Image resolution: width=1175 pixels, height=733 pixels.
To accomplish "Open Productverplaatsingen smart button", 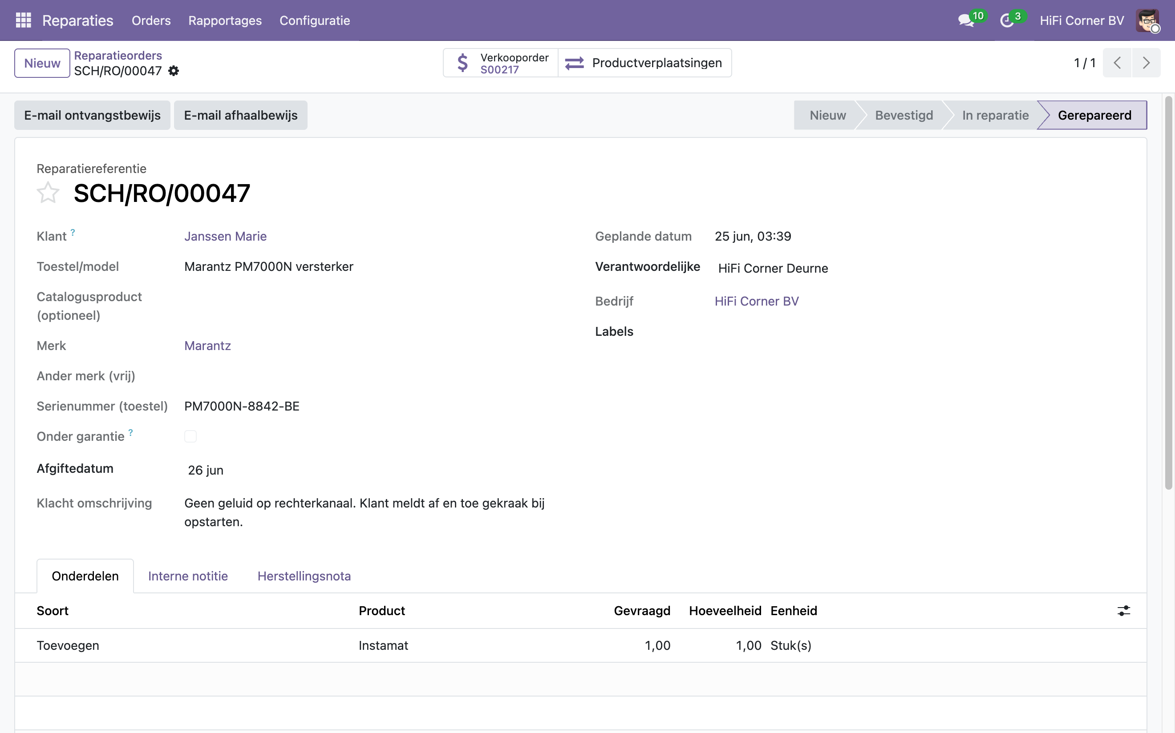I will tap(645, 63).
